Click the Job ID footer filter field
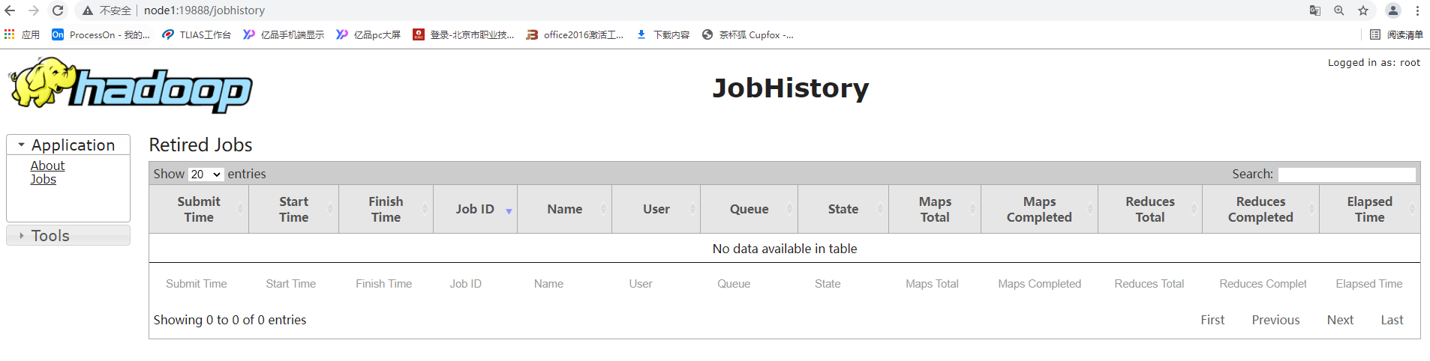The width and height of the screenshot is (1430, 361). [x=476, y=284]
